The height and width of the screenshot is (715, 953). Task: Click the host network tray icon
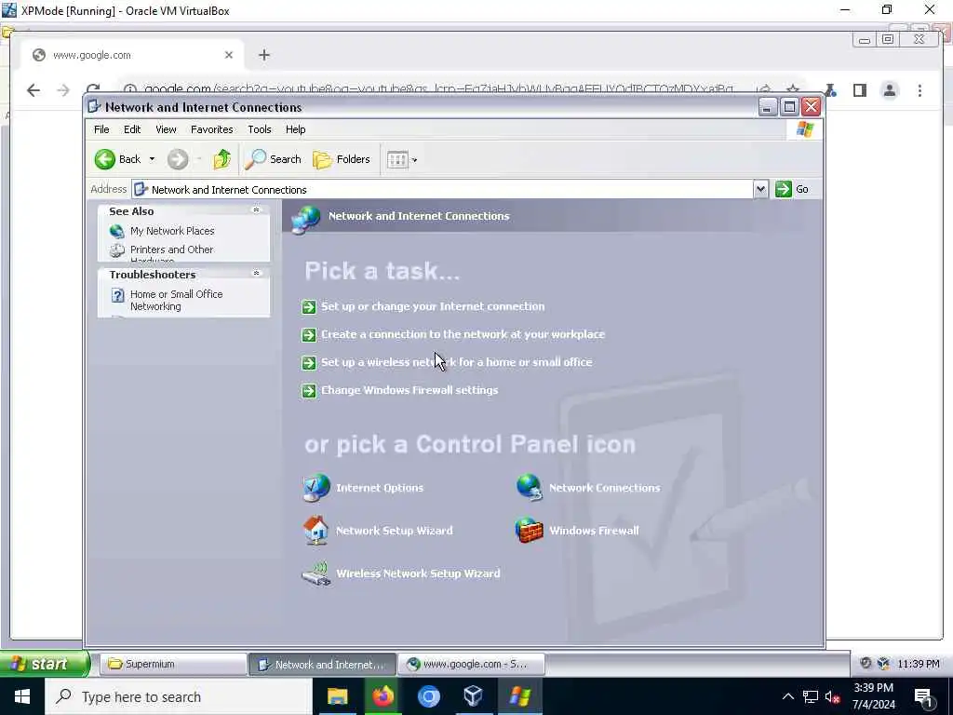point(811,696)
